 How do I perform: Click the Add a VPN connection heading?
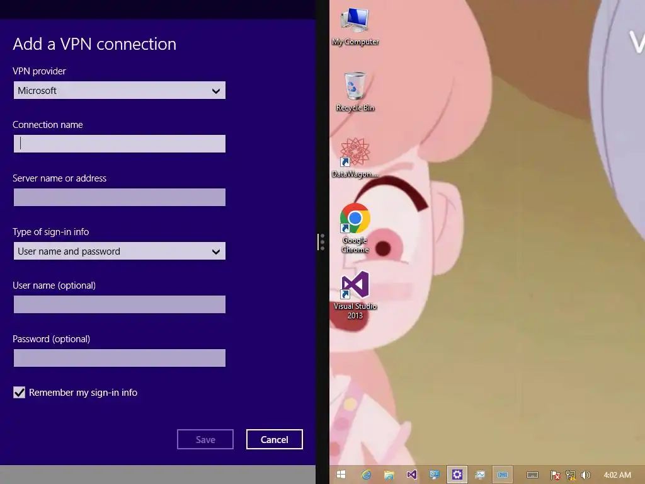coord(94,44)
